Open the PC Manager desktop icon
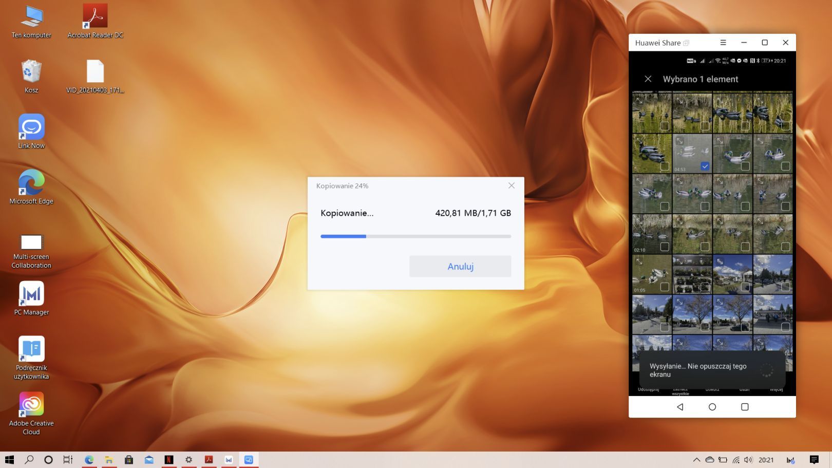 click(31, 298)
